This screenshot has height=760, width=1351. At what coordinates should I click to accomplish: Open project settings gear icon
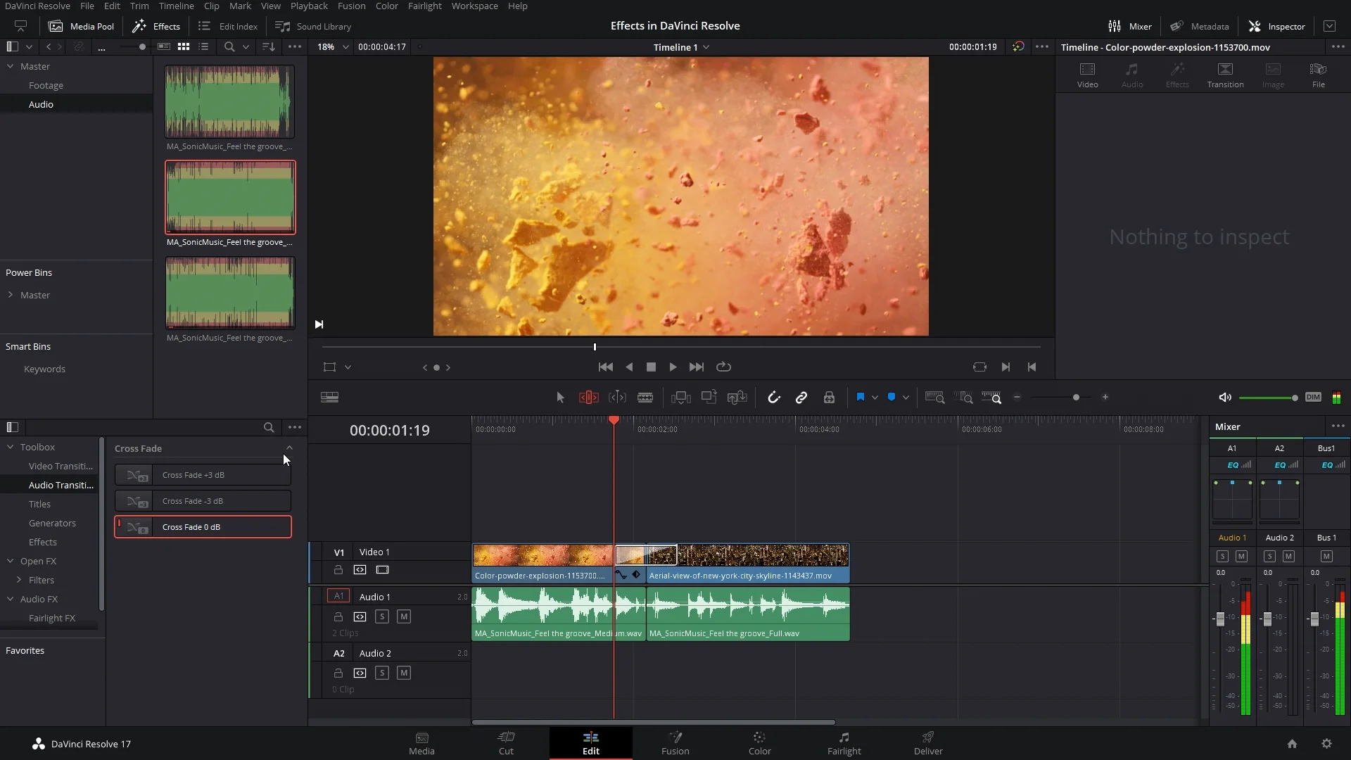point(1326,744)
